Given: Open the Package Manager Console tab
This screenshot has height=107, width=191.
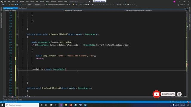Looking at the screenshot, I should [10, 99].
